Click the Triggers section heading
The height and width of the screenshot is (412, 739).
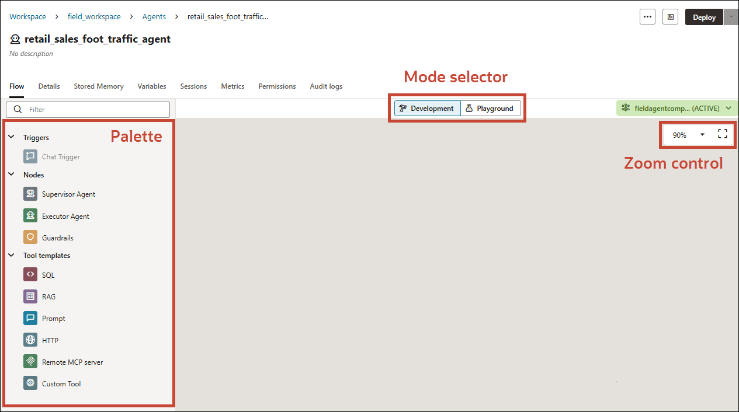[x=36, y=138]
